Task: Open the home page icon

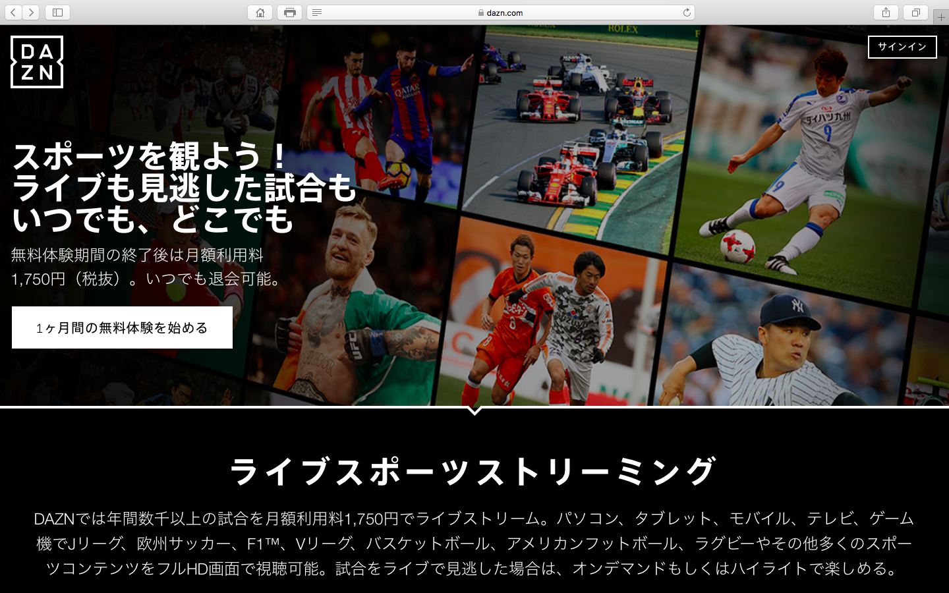Action: [260, 13]
